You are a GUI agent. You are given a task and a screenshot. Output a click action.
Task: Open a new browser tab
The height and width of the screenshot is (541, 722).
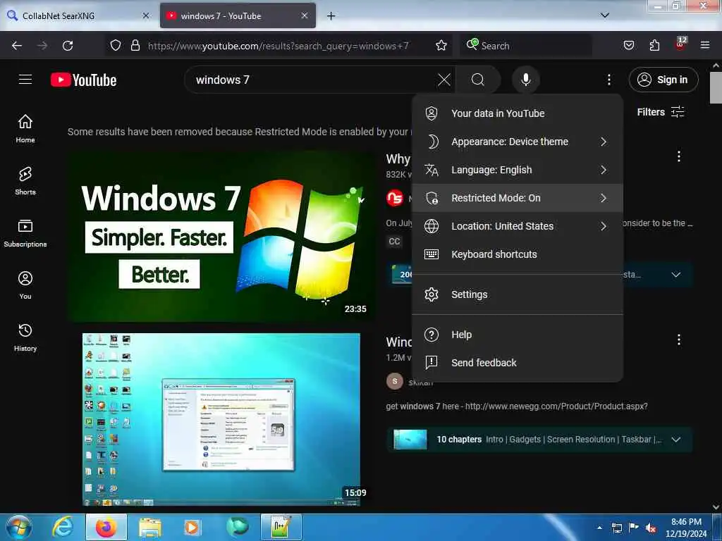point(331,15)
